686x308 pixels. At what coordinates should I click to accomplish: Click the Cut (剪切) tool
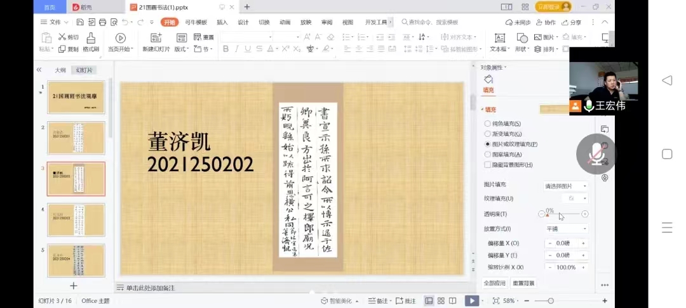point(69,37)
